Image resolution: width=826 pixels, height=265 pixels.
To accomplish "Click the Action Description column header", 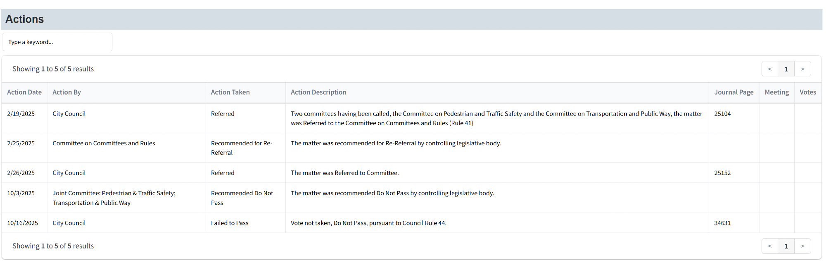I will coord(318,92).
